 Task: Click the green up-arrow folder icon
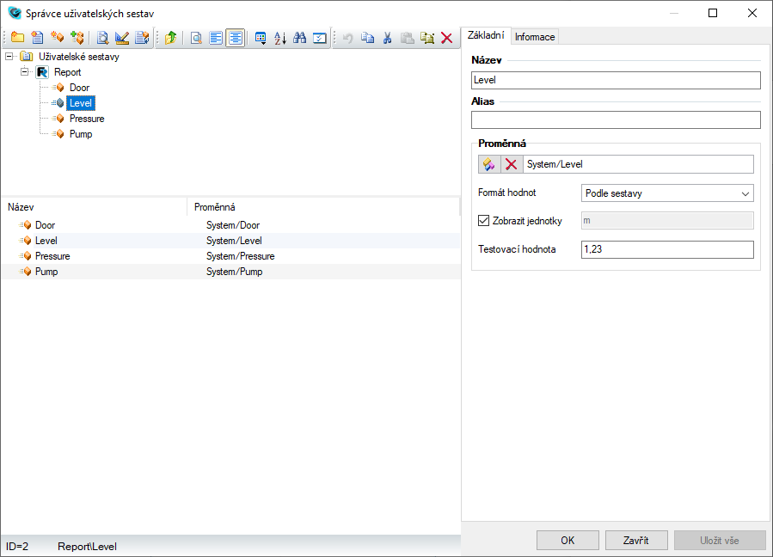pos(170,38)
